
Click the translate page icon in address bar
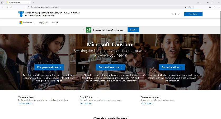tap(189, 7)
